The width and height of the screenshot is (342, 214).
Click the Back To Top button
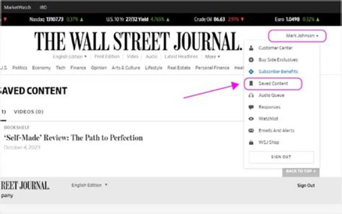pos(300,171)
